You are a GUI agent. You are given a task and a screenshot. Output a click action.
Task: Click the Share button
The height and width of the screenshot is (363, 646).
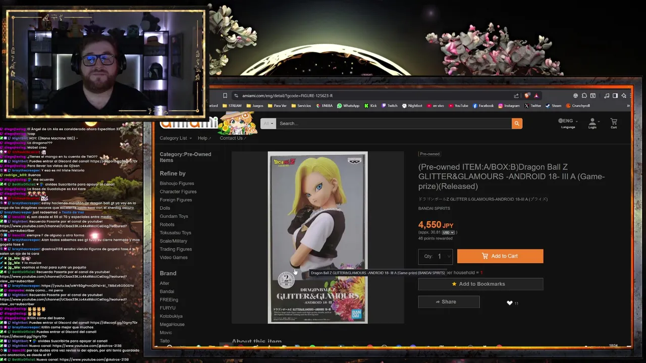coord(449,302)
